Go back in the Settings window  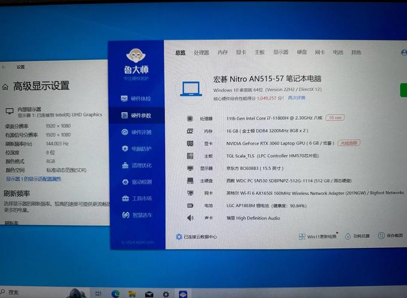[4, 67]
